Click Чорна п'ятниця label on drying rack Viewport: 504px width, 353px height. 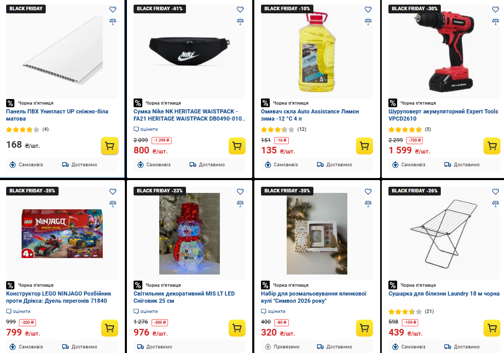click(418, 285)
